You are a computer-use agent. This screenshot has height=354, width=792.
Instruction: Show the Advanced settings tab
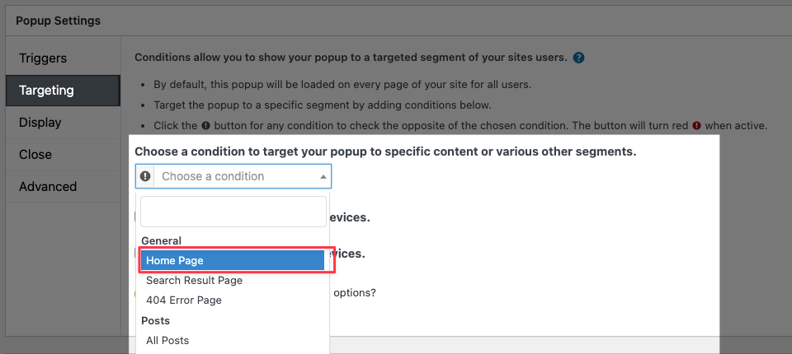click(48, 187)
